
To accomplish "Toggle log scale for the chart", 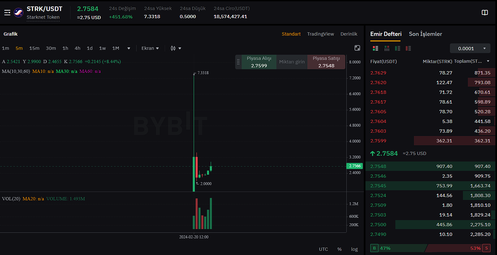I will [x=354, y=249].
